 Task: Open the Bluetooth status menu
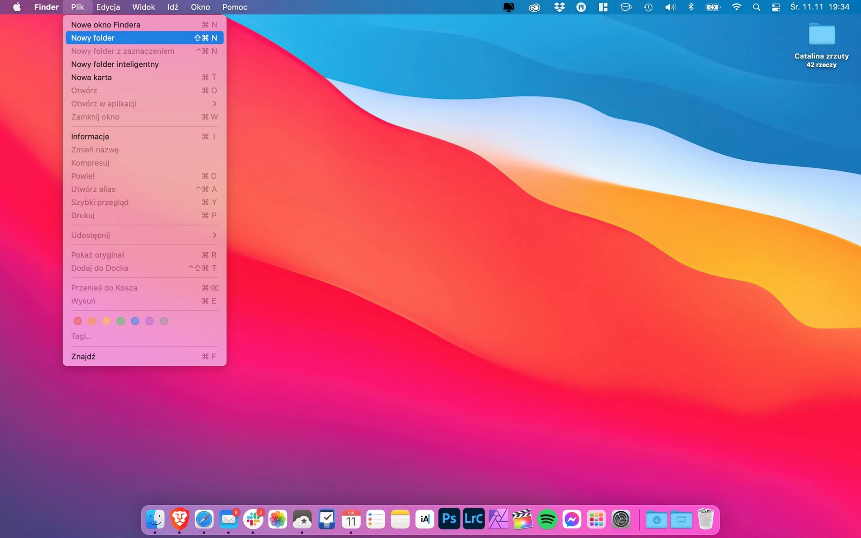point(691,7)
